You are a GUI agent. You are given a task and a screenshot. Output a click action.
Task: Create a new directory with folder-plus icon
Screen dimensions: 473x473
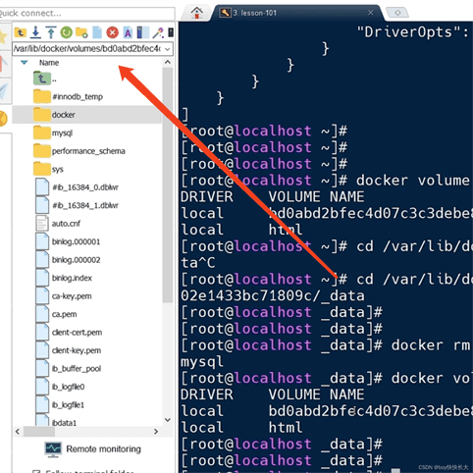click(x=81, y=32)
